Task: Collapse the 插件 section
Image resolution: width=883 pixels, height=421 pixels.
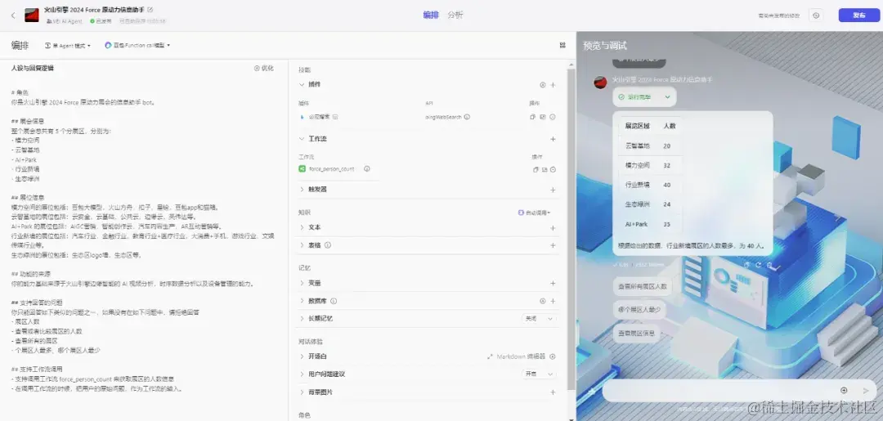Action: point(302,84)
